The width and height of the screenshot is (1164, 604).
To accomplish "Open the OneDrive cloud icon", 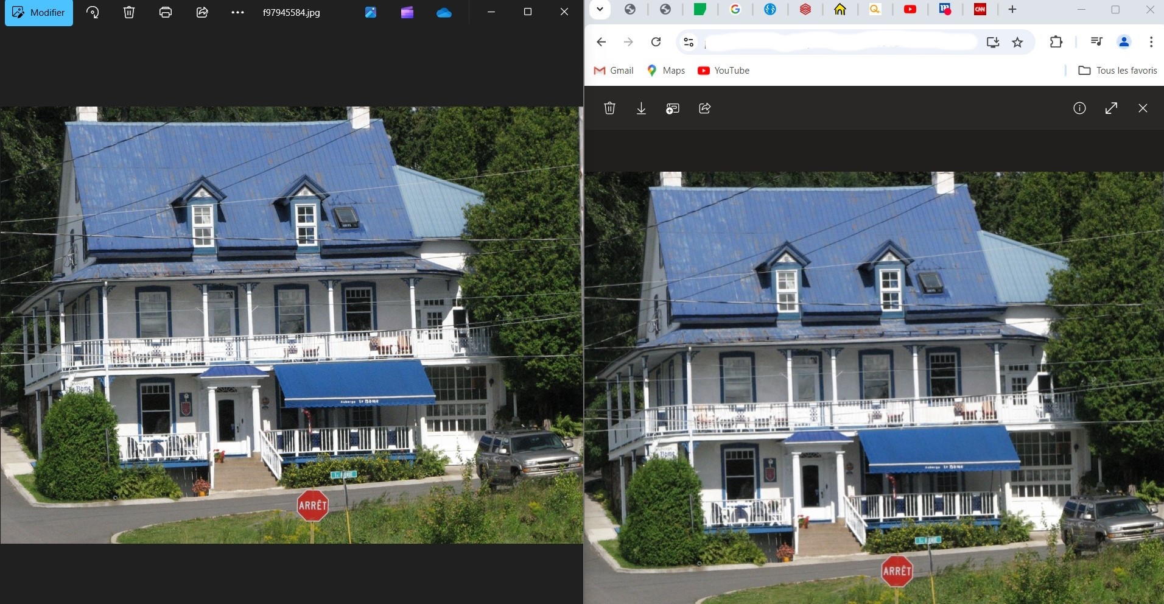I will [444, 12].
